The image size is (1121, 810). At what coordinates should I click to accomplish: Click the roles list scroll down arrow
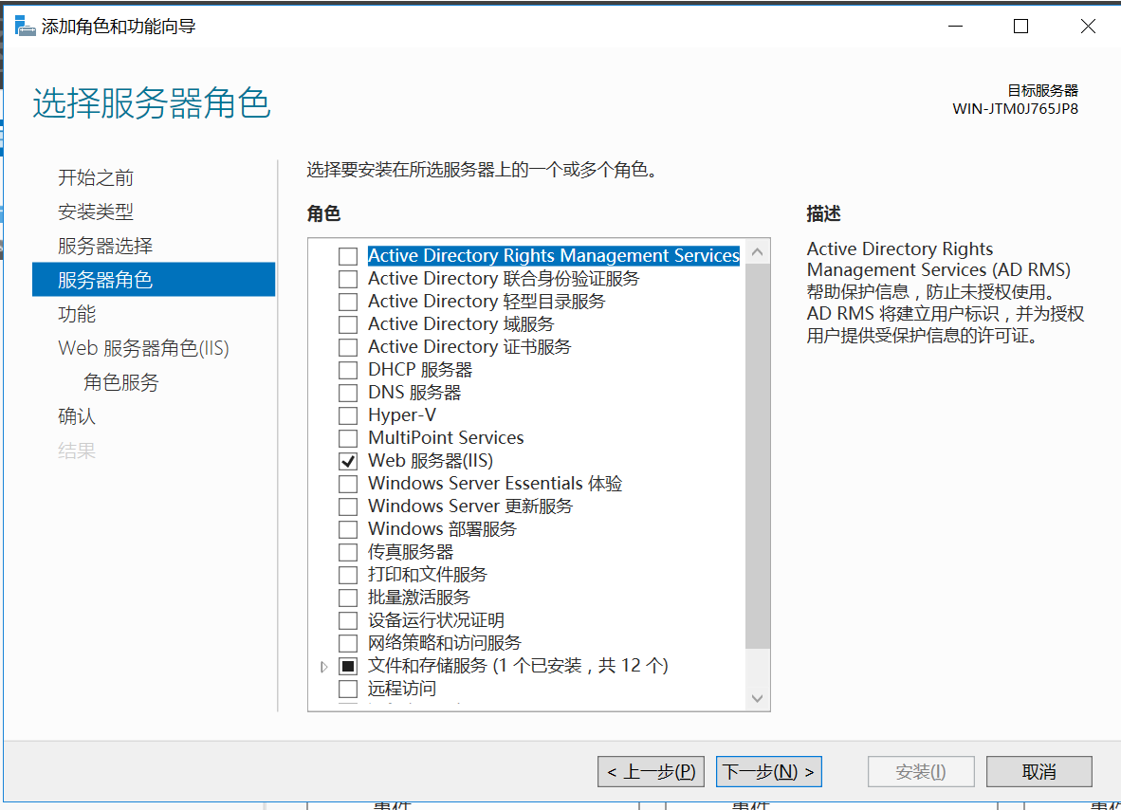click(758, 698)
